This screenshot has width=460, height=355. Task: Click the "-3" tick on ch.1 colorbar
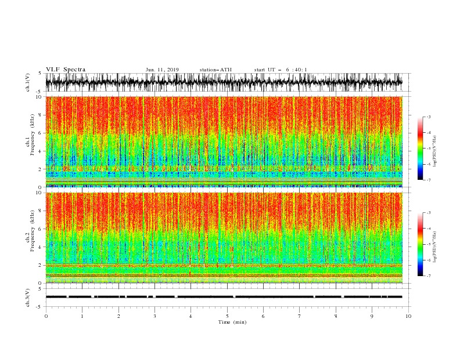(429, 117)
